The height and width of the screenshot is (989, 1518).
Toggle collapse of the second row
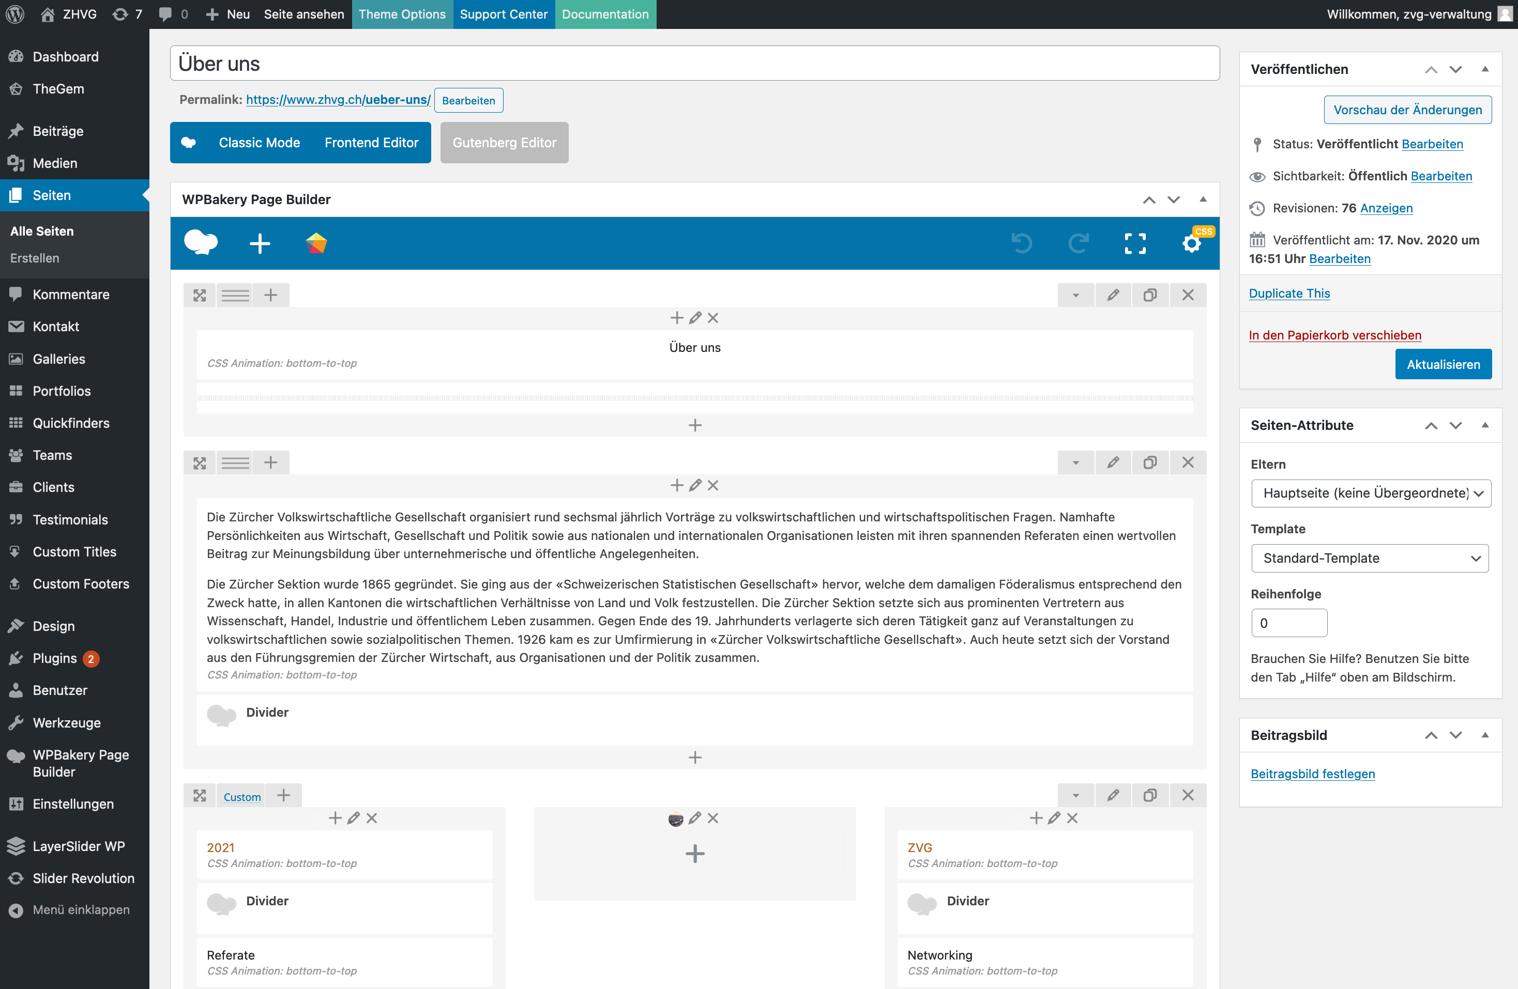(x=1076, y=462)
